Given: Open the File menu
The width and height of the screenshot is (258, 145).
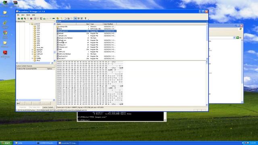Looking at the screenshot, I should click(18, 15).
